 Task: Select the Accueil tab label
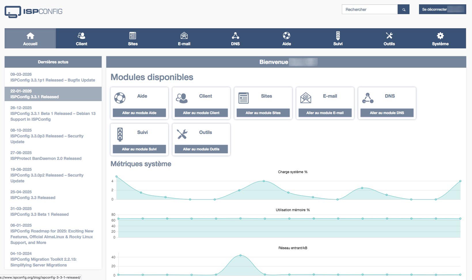pos(30,44)
